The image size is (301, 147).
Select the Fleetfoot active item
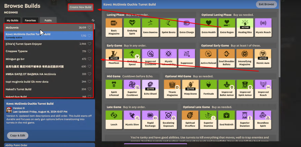(x=114, y=58)
